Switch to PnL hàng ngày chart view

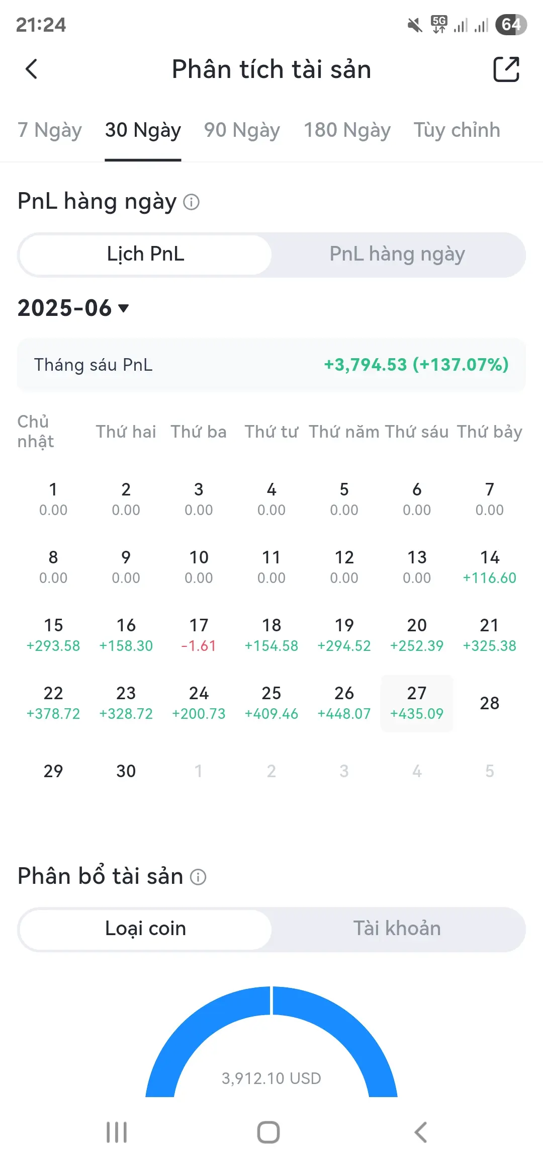[397, 255]
